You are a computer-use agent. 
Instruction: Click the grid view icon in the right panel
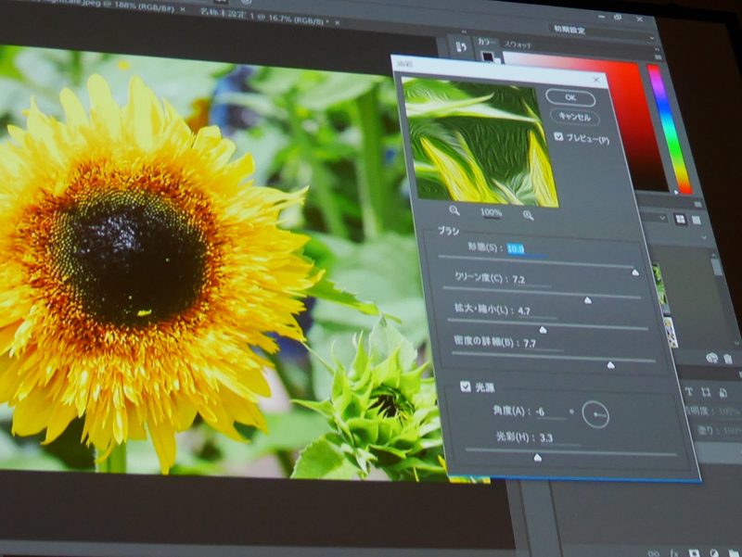point(680,219)
